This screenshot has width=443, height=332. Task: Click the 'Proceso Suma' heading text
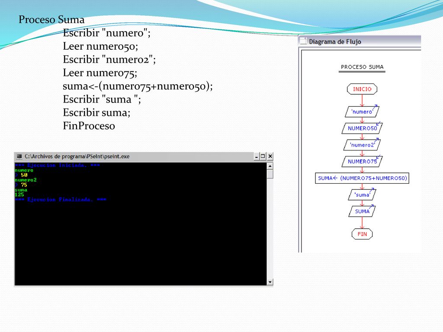coord(51,19)
